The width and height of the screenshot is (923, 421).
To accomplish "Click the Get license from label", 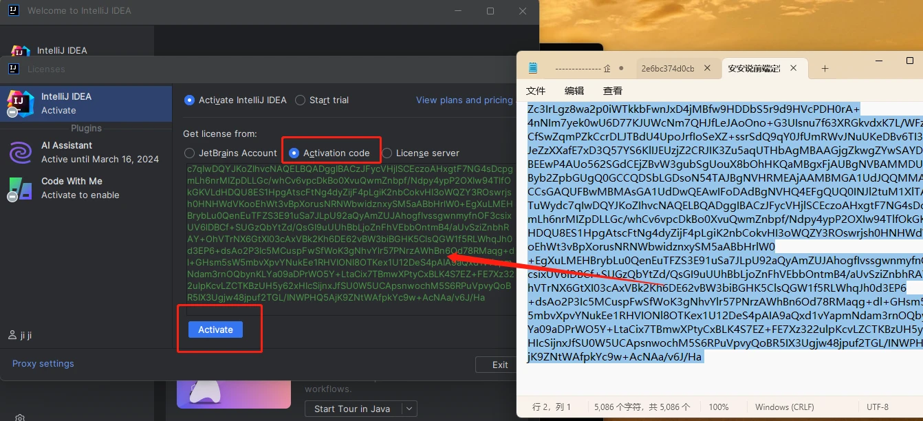I will click(219, 133).
